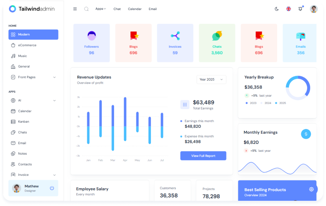Open the Calendar link in top bar
326x206 pixels.
pyautogui.click(x=135, y=9)
